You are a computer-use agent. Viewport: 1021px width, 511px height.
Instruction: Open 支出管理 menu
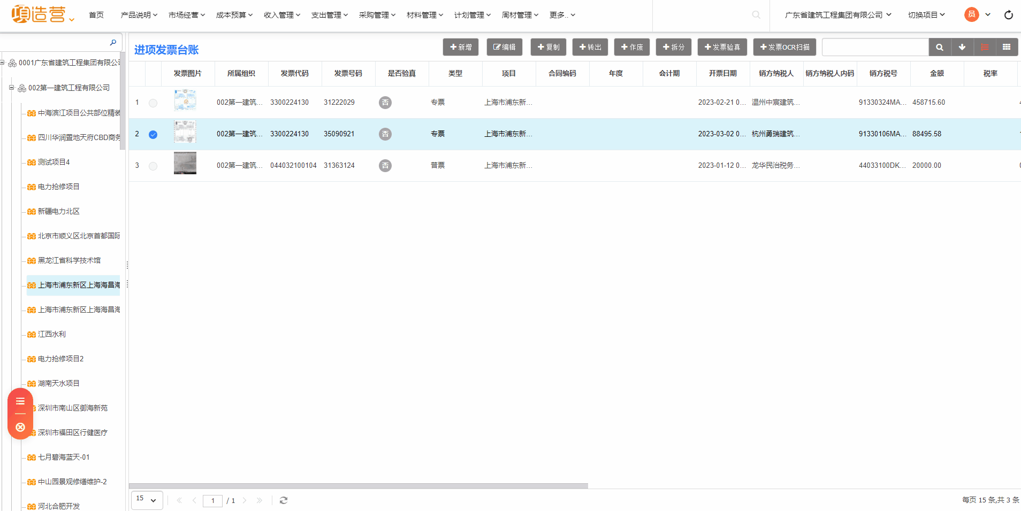tap(330, 15)
